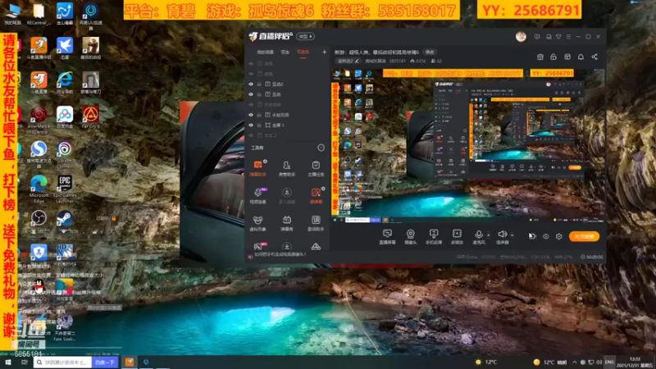Viewport: 656px width, 369px height.
Task: Open the speaker dropdown arrow
Action: (512, 235)
